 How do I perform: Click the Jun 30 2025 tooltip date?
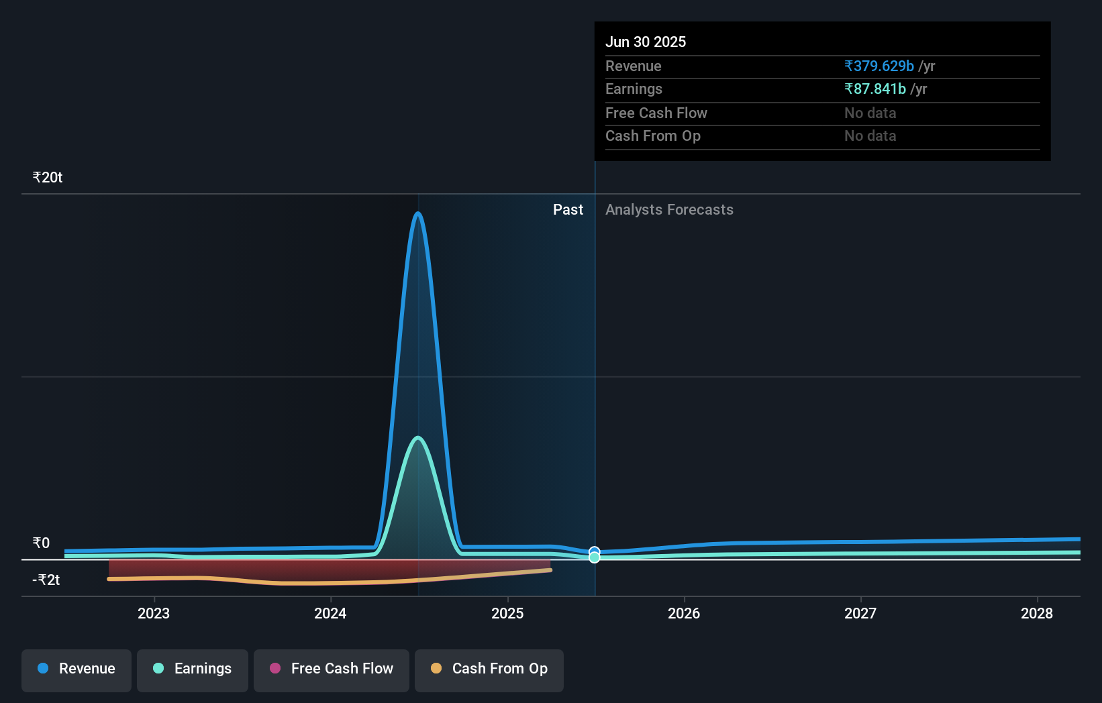pyautogui.click(x=646, y=42)
